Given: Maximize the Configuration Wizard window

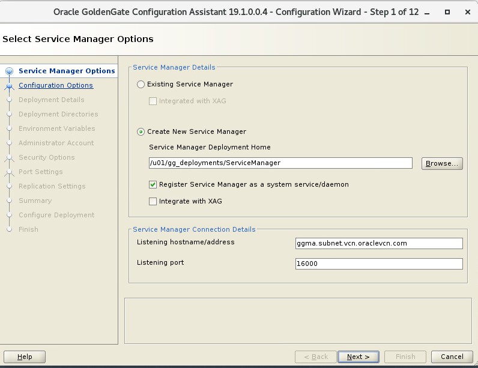Looking at the screenshot, I should [447, 12].
